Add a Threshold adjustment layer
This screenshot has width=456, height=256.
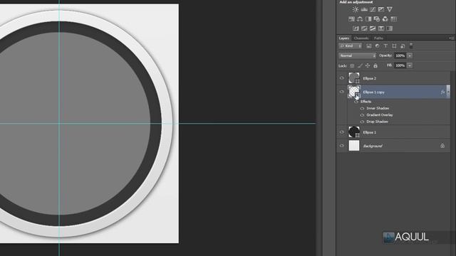pos(373,28)
